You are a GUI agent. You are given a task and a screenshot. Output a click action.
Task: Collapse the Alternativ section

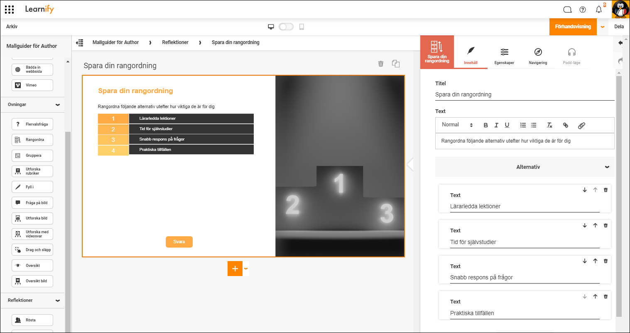click(x=607, y=167)
